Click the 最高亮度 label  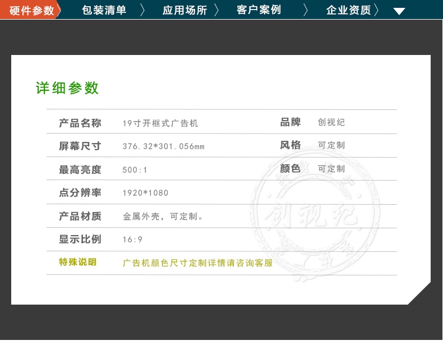tap(80, 169)
